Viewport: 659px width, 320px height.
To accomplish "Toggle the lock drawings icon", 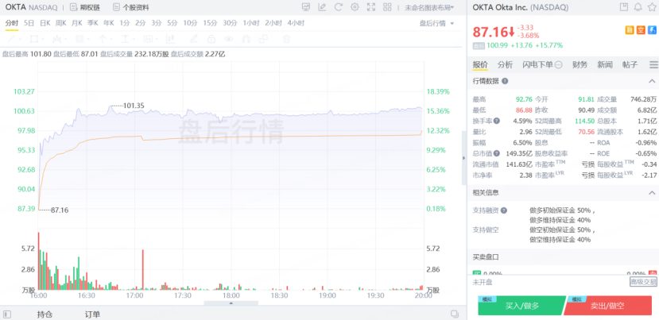I will point(211,39).
